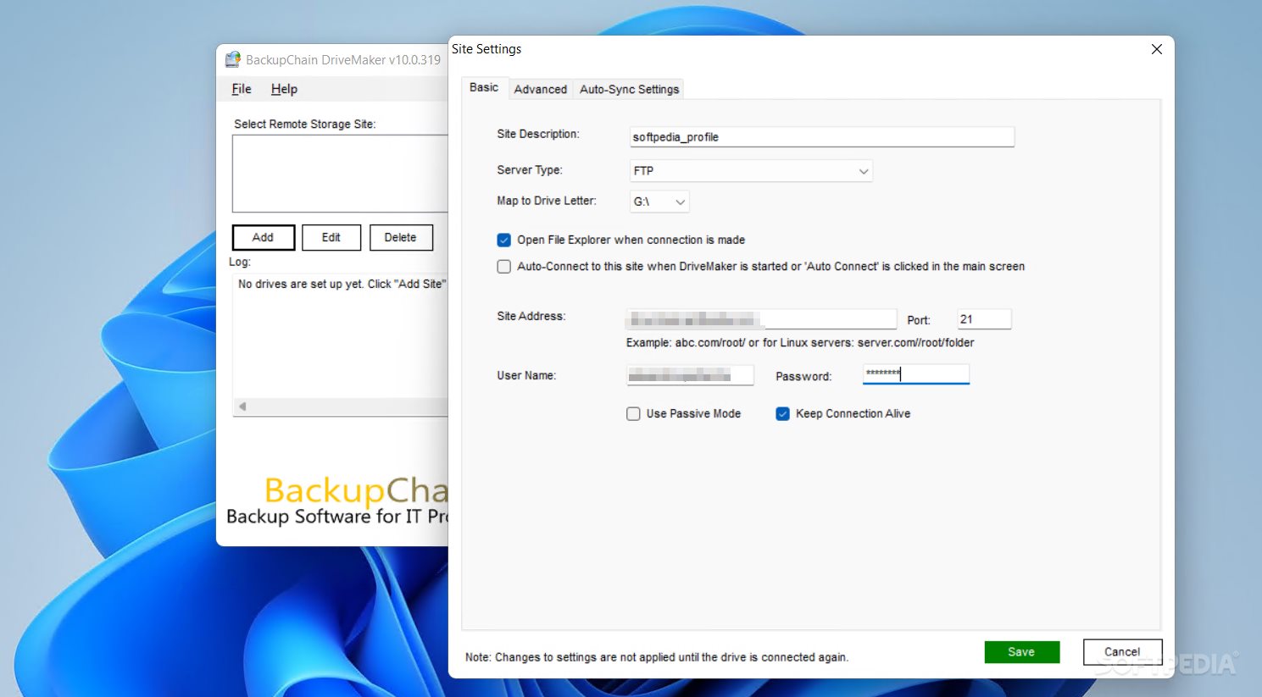Open the Help menu in DriveMaker
The image size is (1262, 697).
(284, 89)
